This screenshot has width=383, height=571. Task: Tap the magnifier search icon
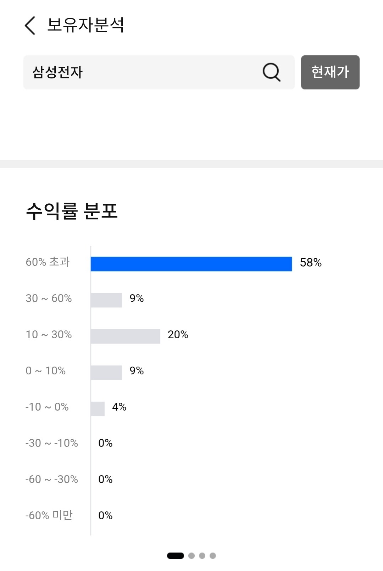coord(272,72)
